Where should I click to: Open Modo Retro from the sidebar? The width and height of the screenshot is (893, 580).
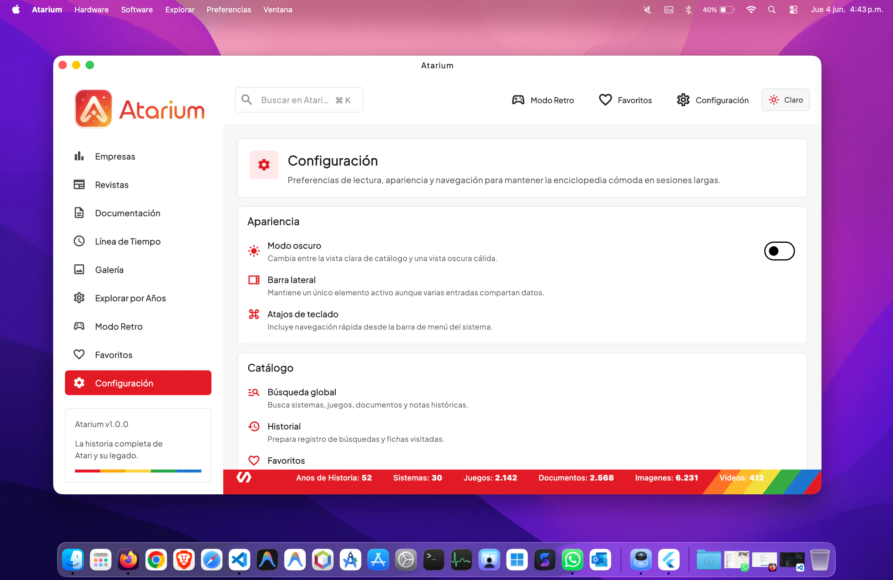tap(138, 326)
